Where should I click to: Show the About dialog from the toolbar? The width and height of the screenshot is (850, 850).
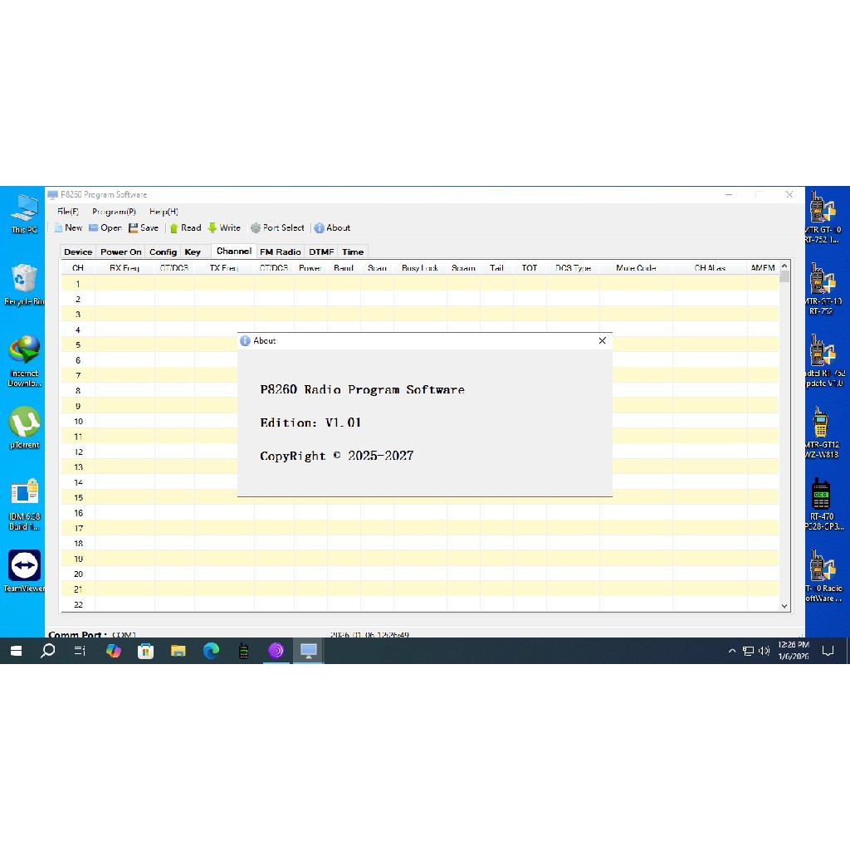(332, 227)
